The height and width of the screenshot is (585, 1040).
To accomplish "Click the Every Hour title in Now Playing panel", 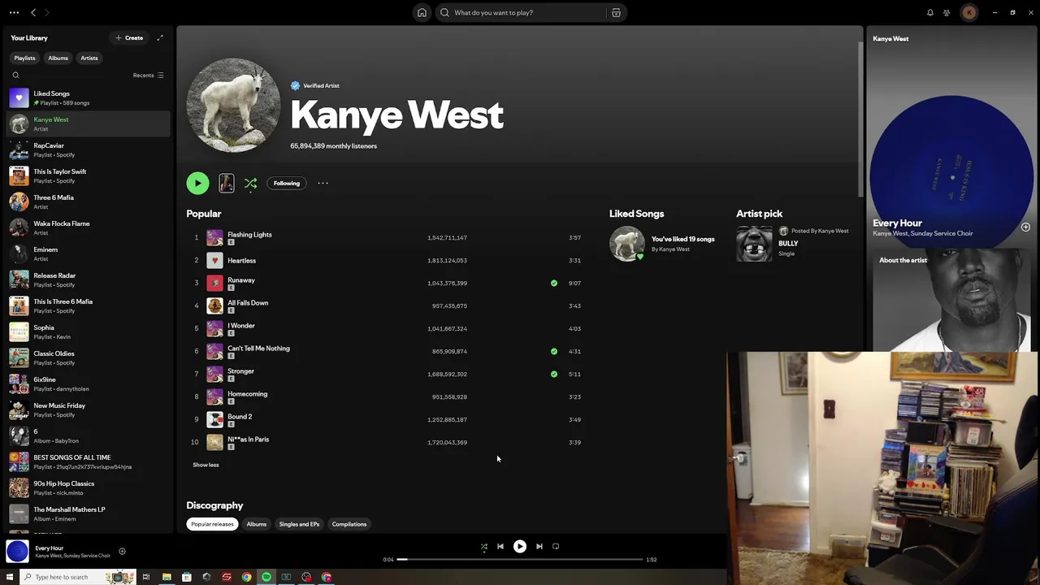I will [897, 223].
